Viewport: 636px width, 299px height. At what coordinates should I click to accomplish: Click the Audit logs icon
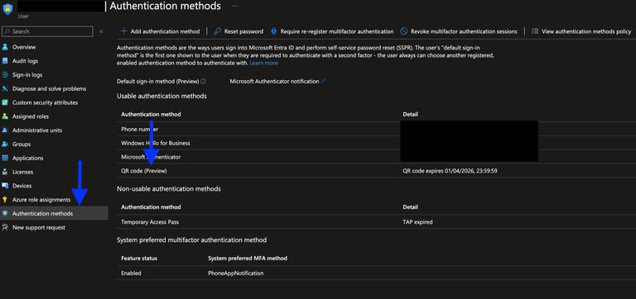(x=5, y=60)
